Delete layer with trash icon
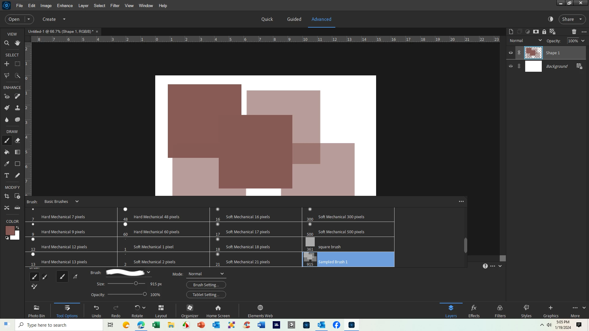The height and width of the screenshot is (331, 589). (574, 32)
